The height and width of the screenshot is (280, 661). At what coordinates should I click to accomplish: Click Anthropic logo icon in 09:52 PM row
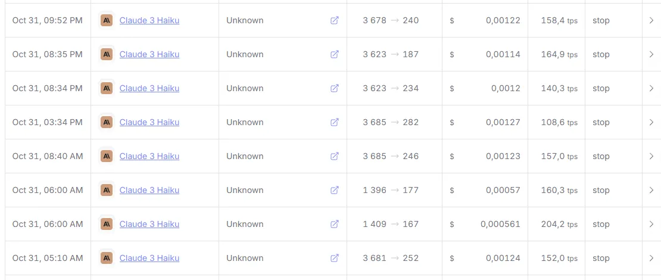(107, 20)
